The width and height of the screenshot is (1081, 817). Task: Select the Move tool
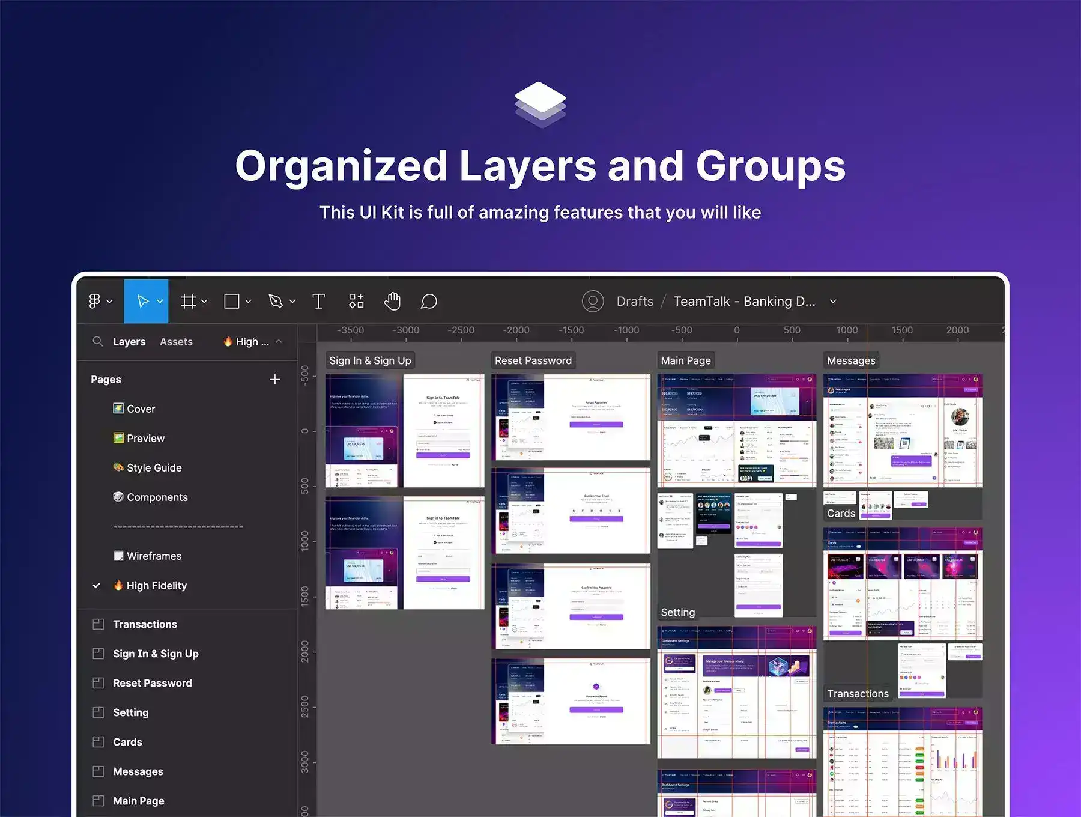pyautogui.click(x=142, y=301)
